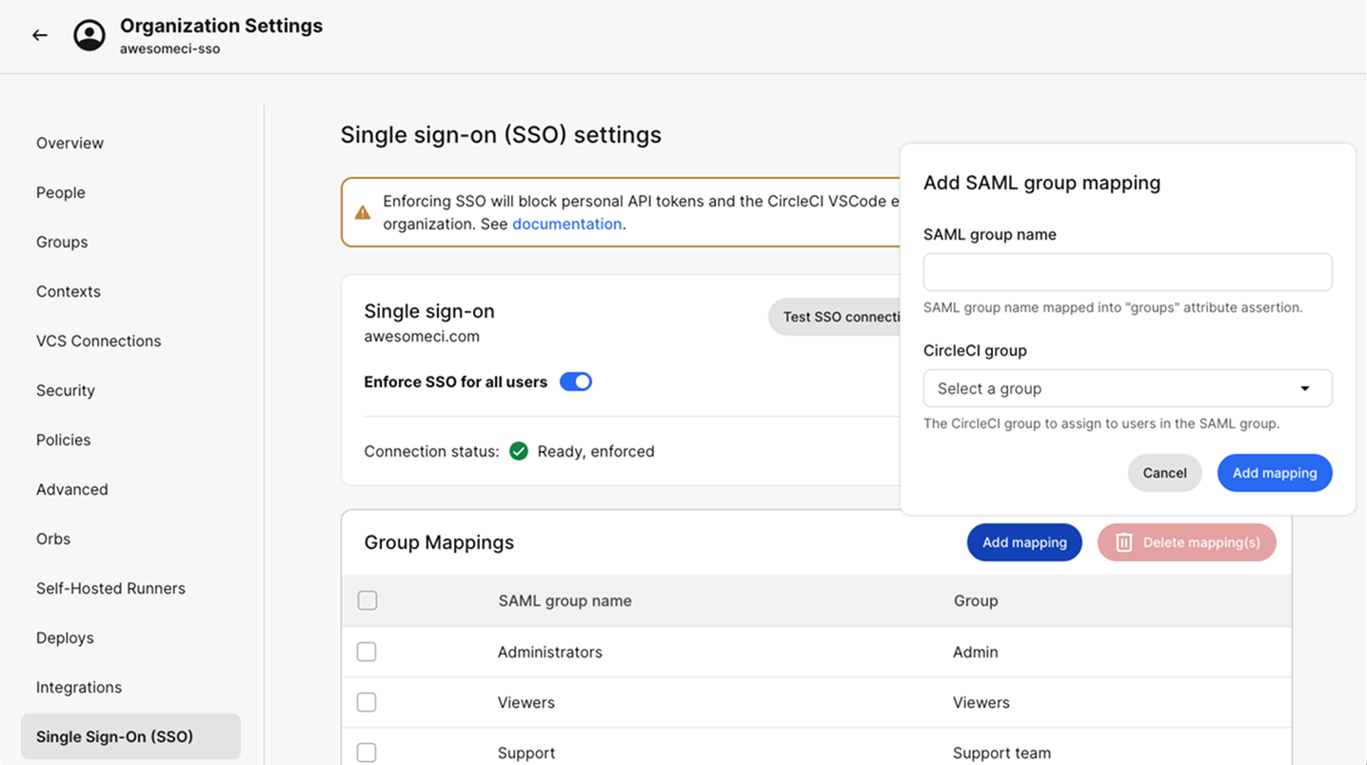Open VCS Connections in the sidebar

[99, 341]
